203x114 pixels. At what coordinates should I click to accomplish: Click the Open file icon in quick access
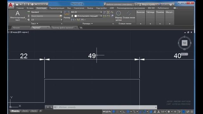[x=21, y=4]
